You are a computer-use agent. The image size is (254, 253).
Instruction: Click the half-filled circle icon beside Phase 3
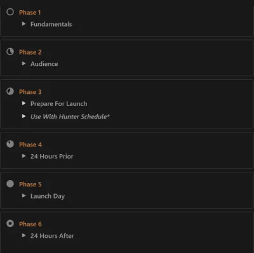click(10, 91)
